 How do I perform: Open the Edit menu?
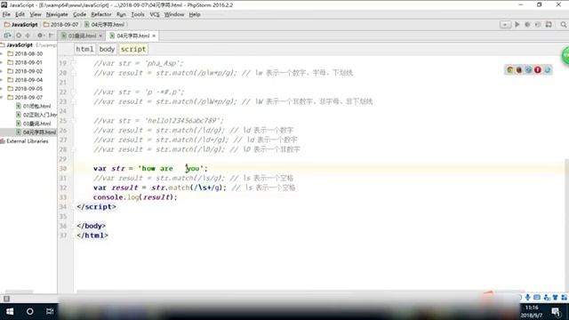coord(20,14)
